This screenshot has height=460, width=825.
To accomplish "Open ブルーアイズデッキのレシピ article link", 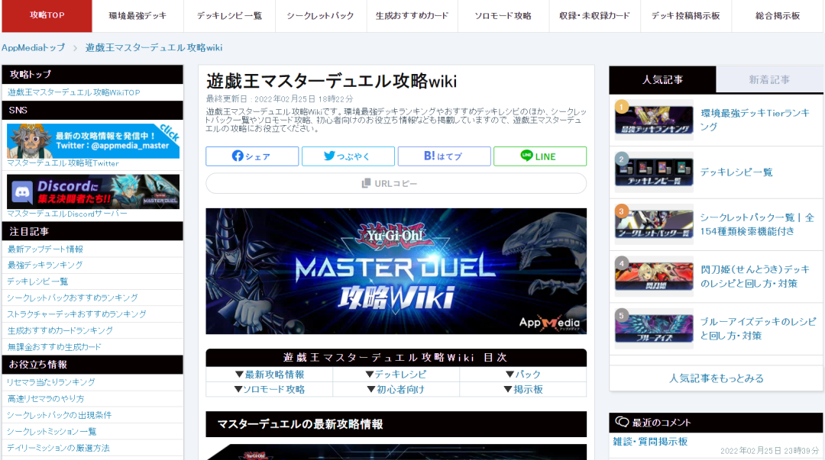I will point(759,329).
